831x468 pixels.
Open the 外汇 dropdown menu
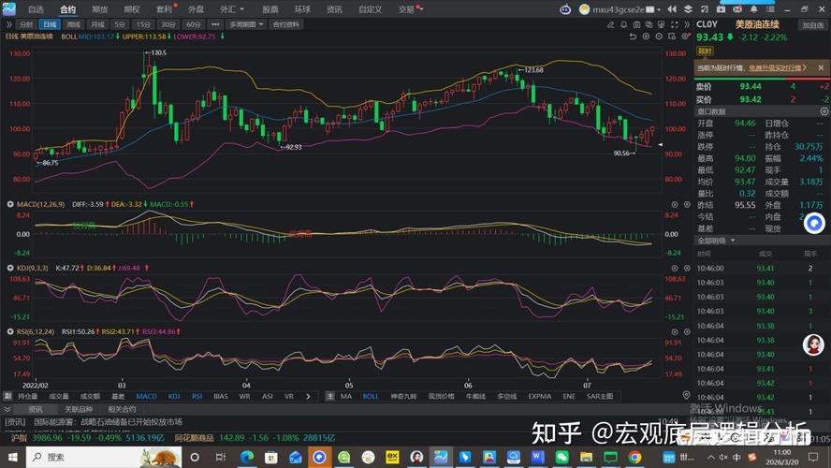tap(231, 9)
